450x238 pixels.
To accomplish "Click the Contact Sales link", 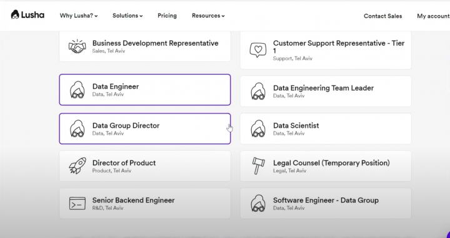I will [383, 16].
